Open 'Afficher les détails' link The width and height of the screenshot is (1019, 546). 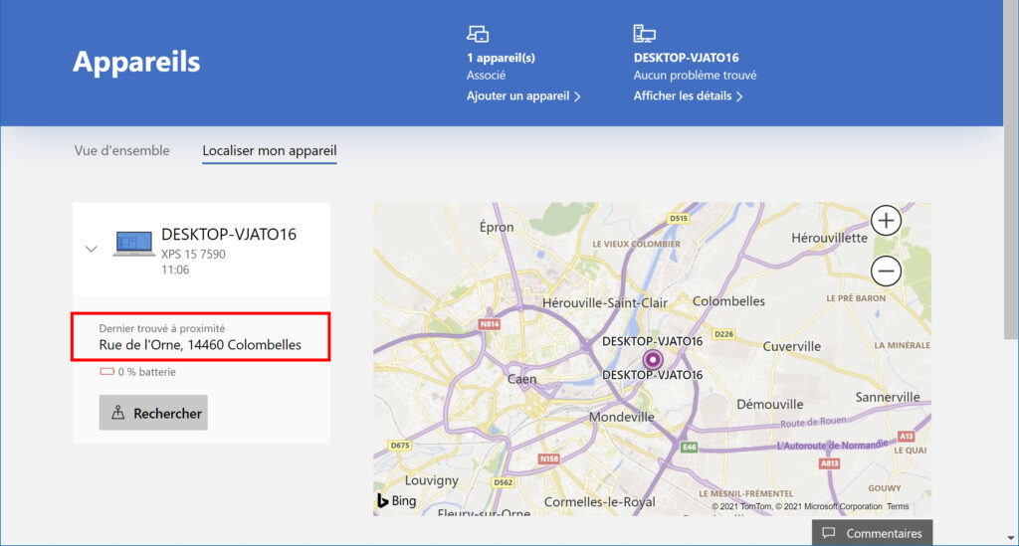click(689, 96)
